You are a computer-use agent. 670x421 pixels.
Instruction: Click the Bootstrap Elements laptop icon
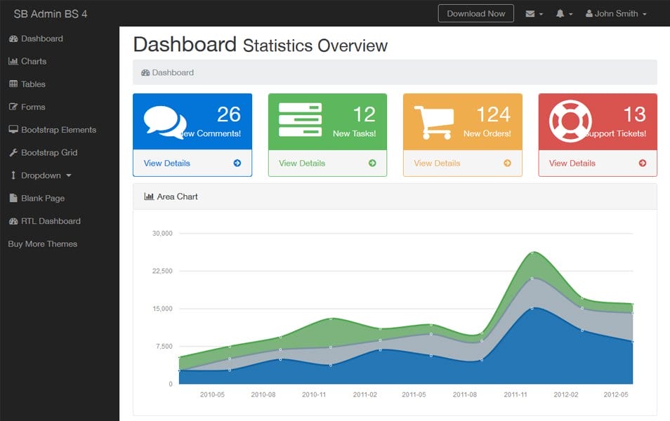[13, 129]
